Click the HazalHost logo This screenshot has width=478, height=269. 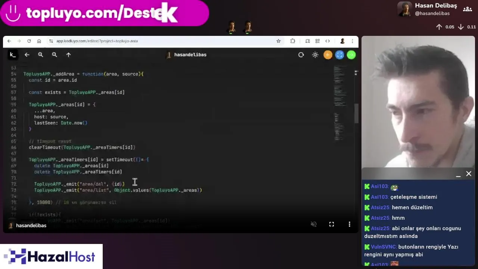pyautogui.click(x=51, y=257)
